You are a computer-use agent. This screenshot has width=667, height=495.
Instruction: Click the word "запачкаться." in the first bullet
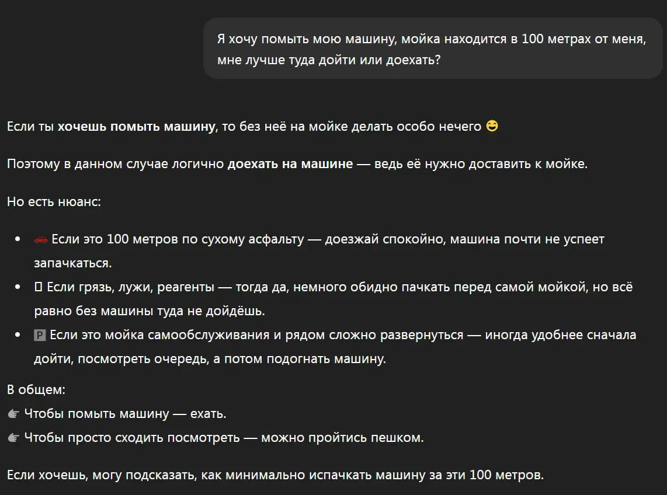[73, 264]
